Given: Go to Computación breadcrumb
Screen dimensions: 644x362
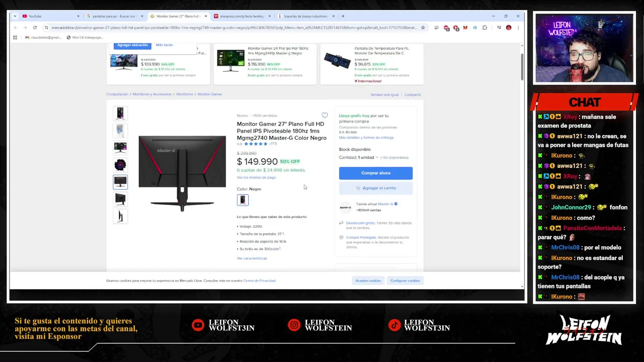Looking at the screenshot, I should click(117, 94).
